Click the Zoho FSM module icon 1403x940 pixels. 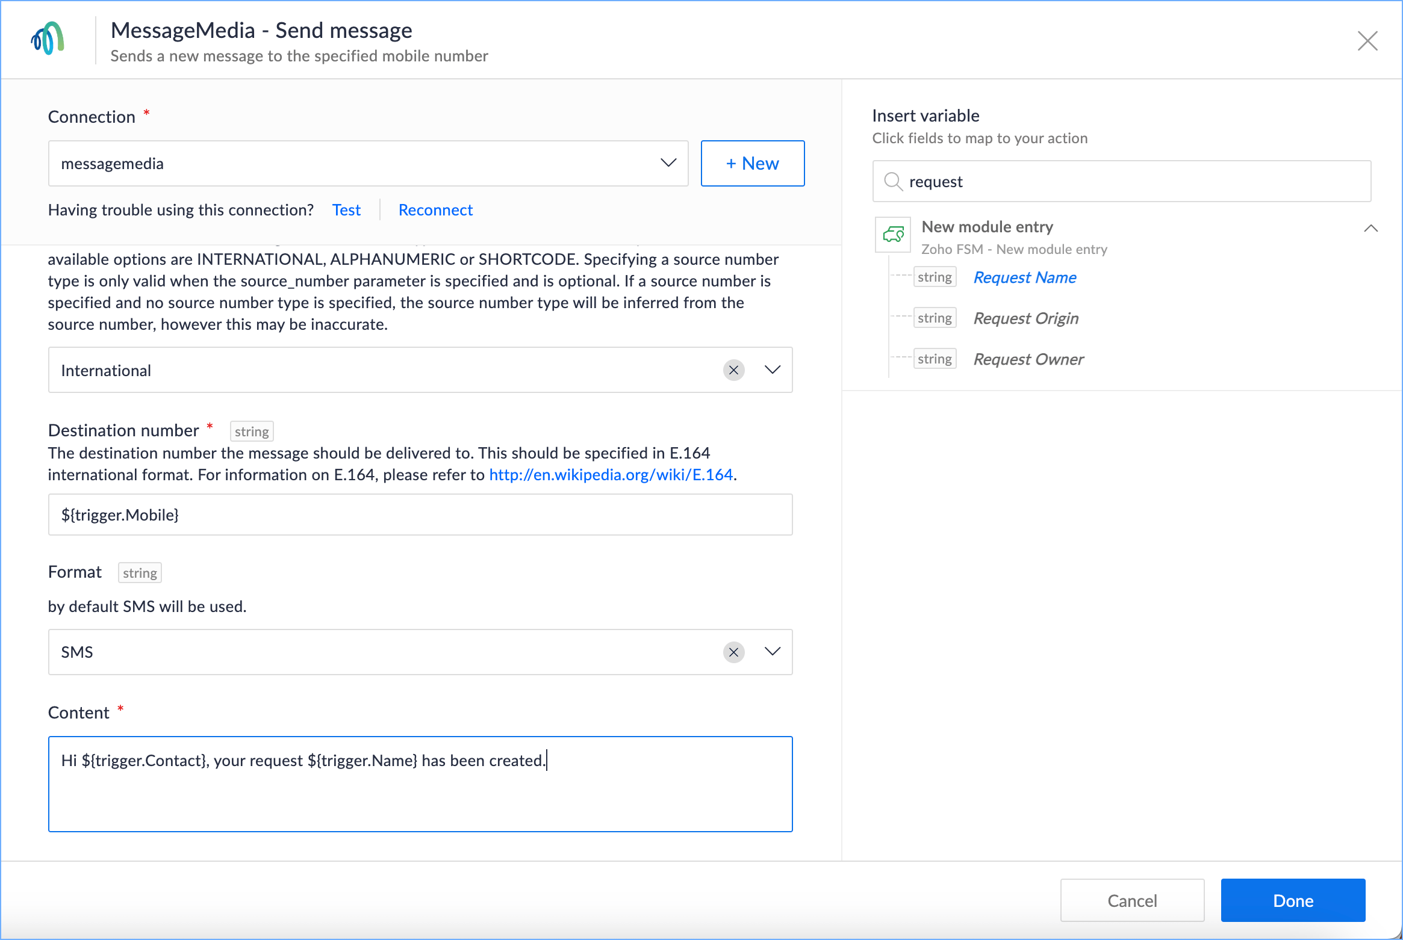pos(892,234)
